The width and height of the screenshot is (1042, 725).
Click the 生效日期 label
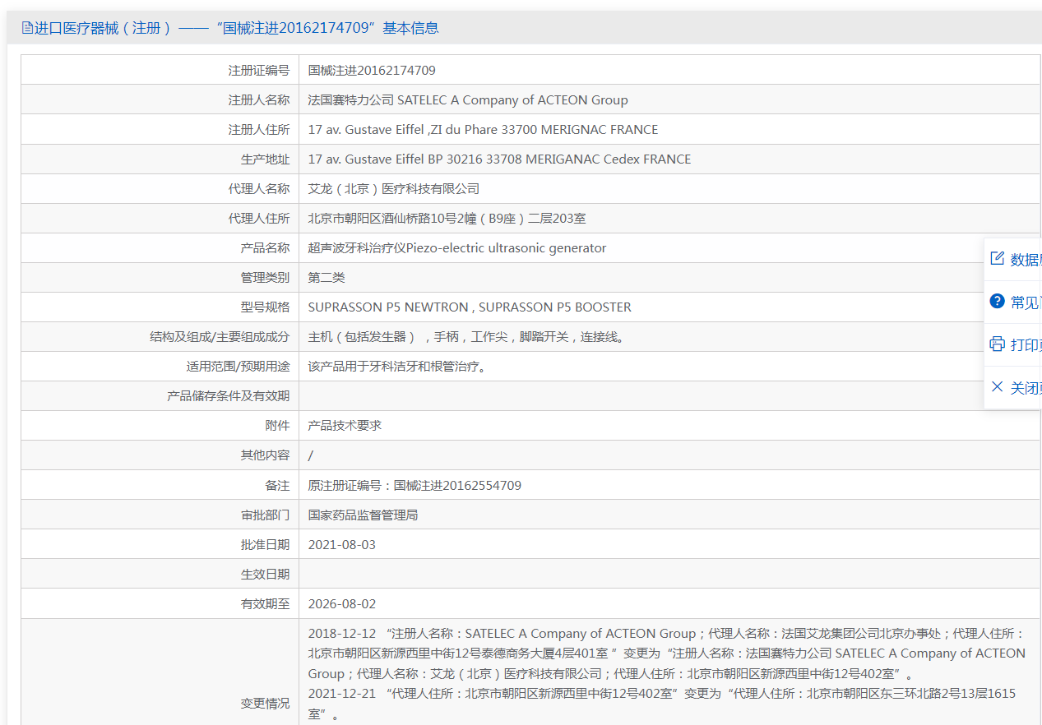coord(266,575)
